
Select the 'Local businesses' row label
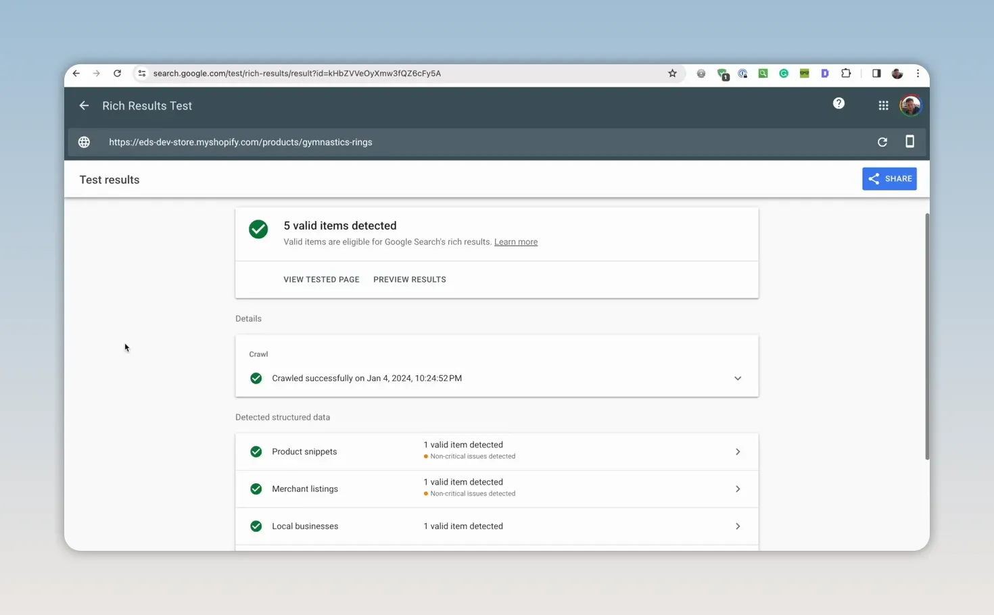pyautogui.click(x=305, y=526)
